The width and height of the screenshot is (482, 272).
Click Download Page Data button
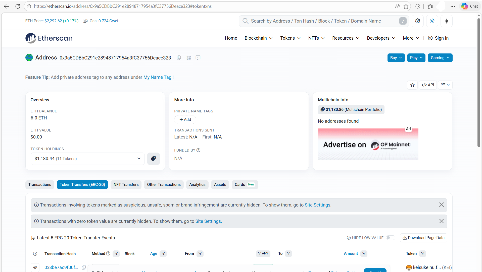click(x=423, y=238)
